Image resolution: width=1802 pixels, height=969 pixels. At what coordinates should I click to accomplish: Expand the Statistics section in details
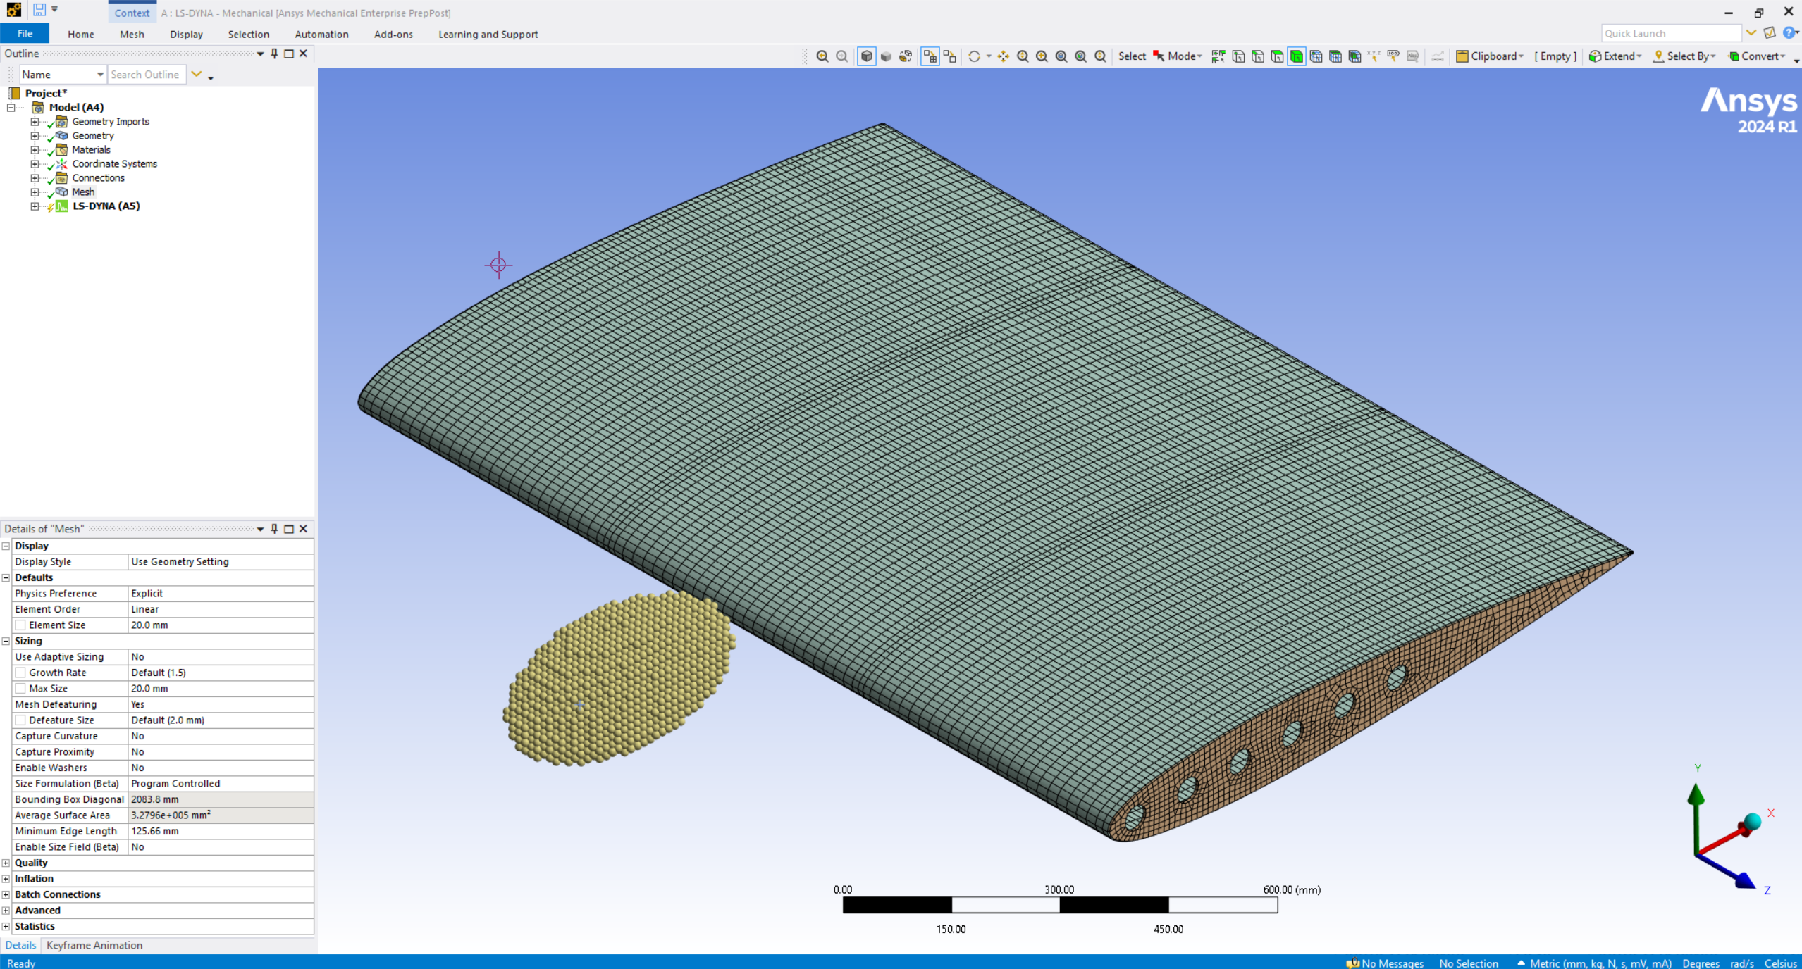point(6,927)
